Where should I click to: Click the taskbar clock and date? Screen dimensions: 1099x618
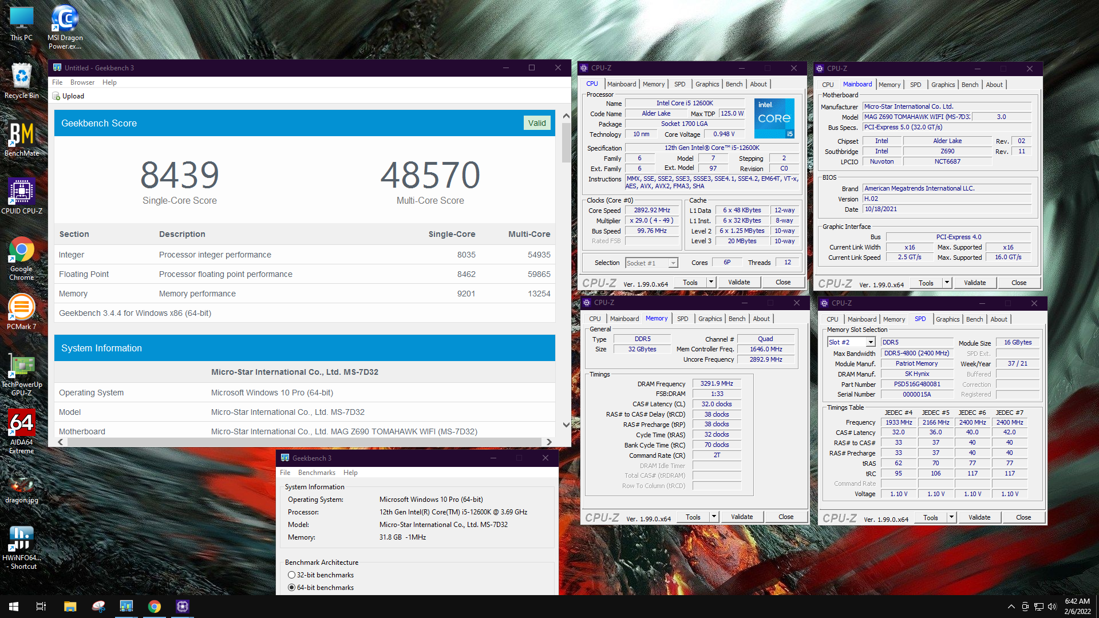click(1077, 607)
